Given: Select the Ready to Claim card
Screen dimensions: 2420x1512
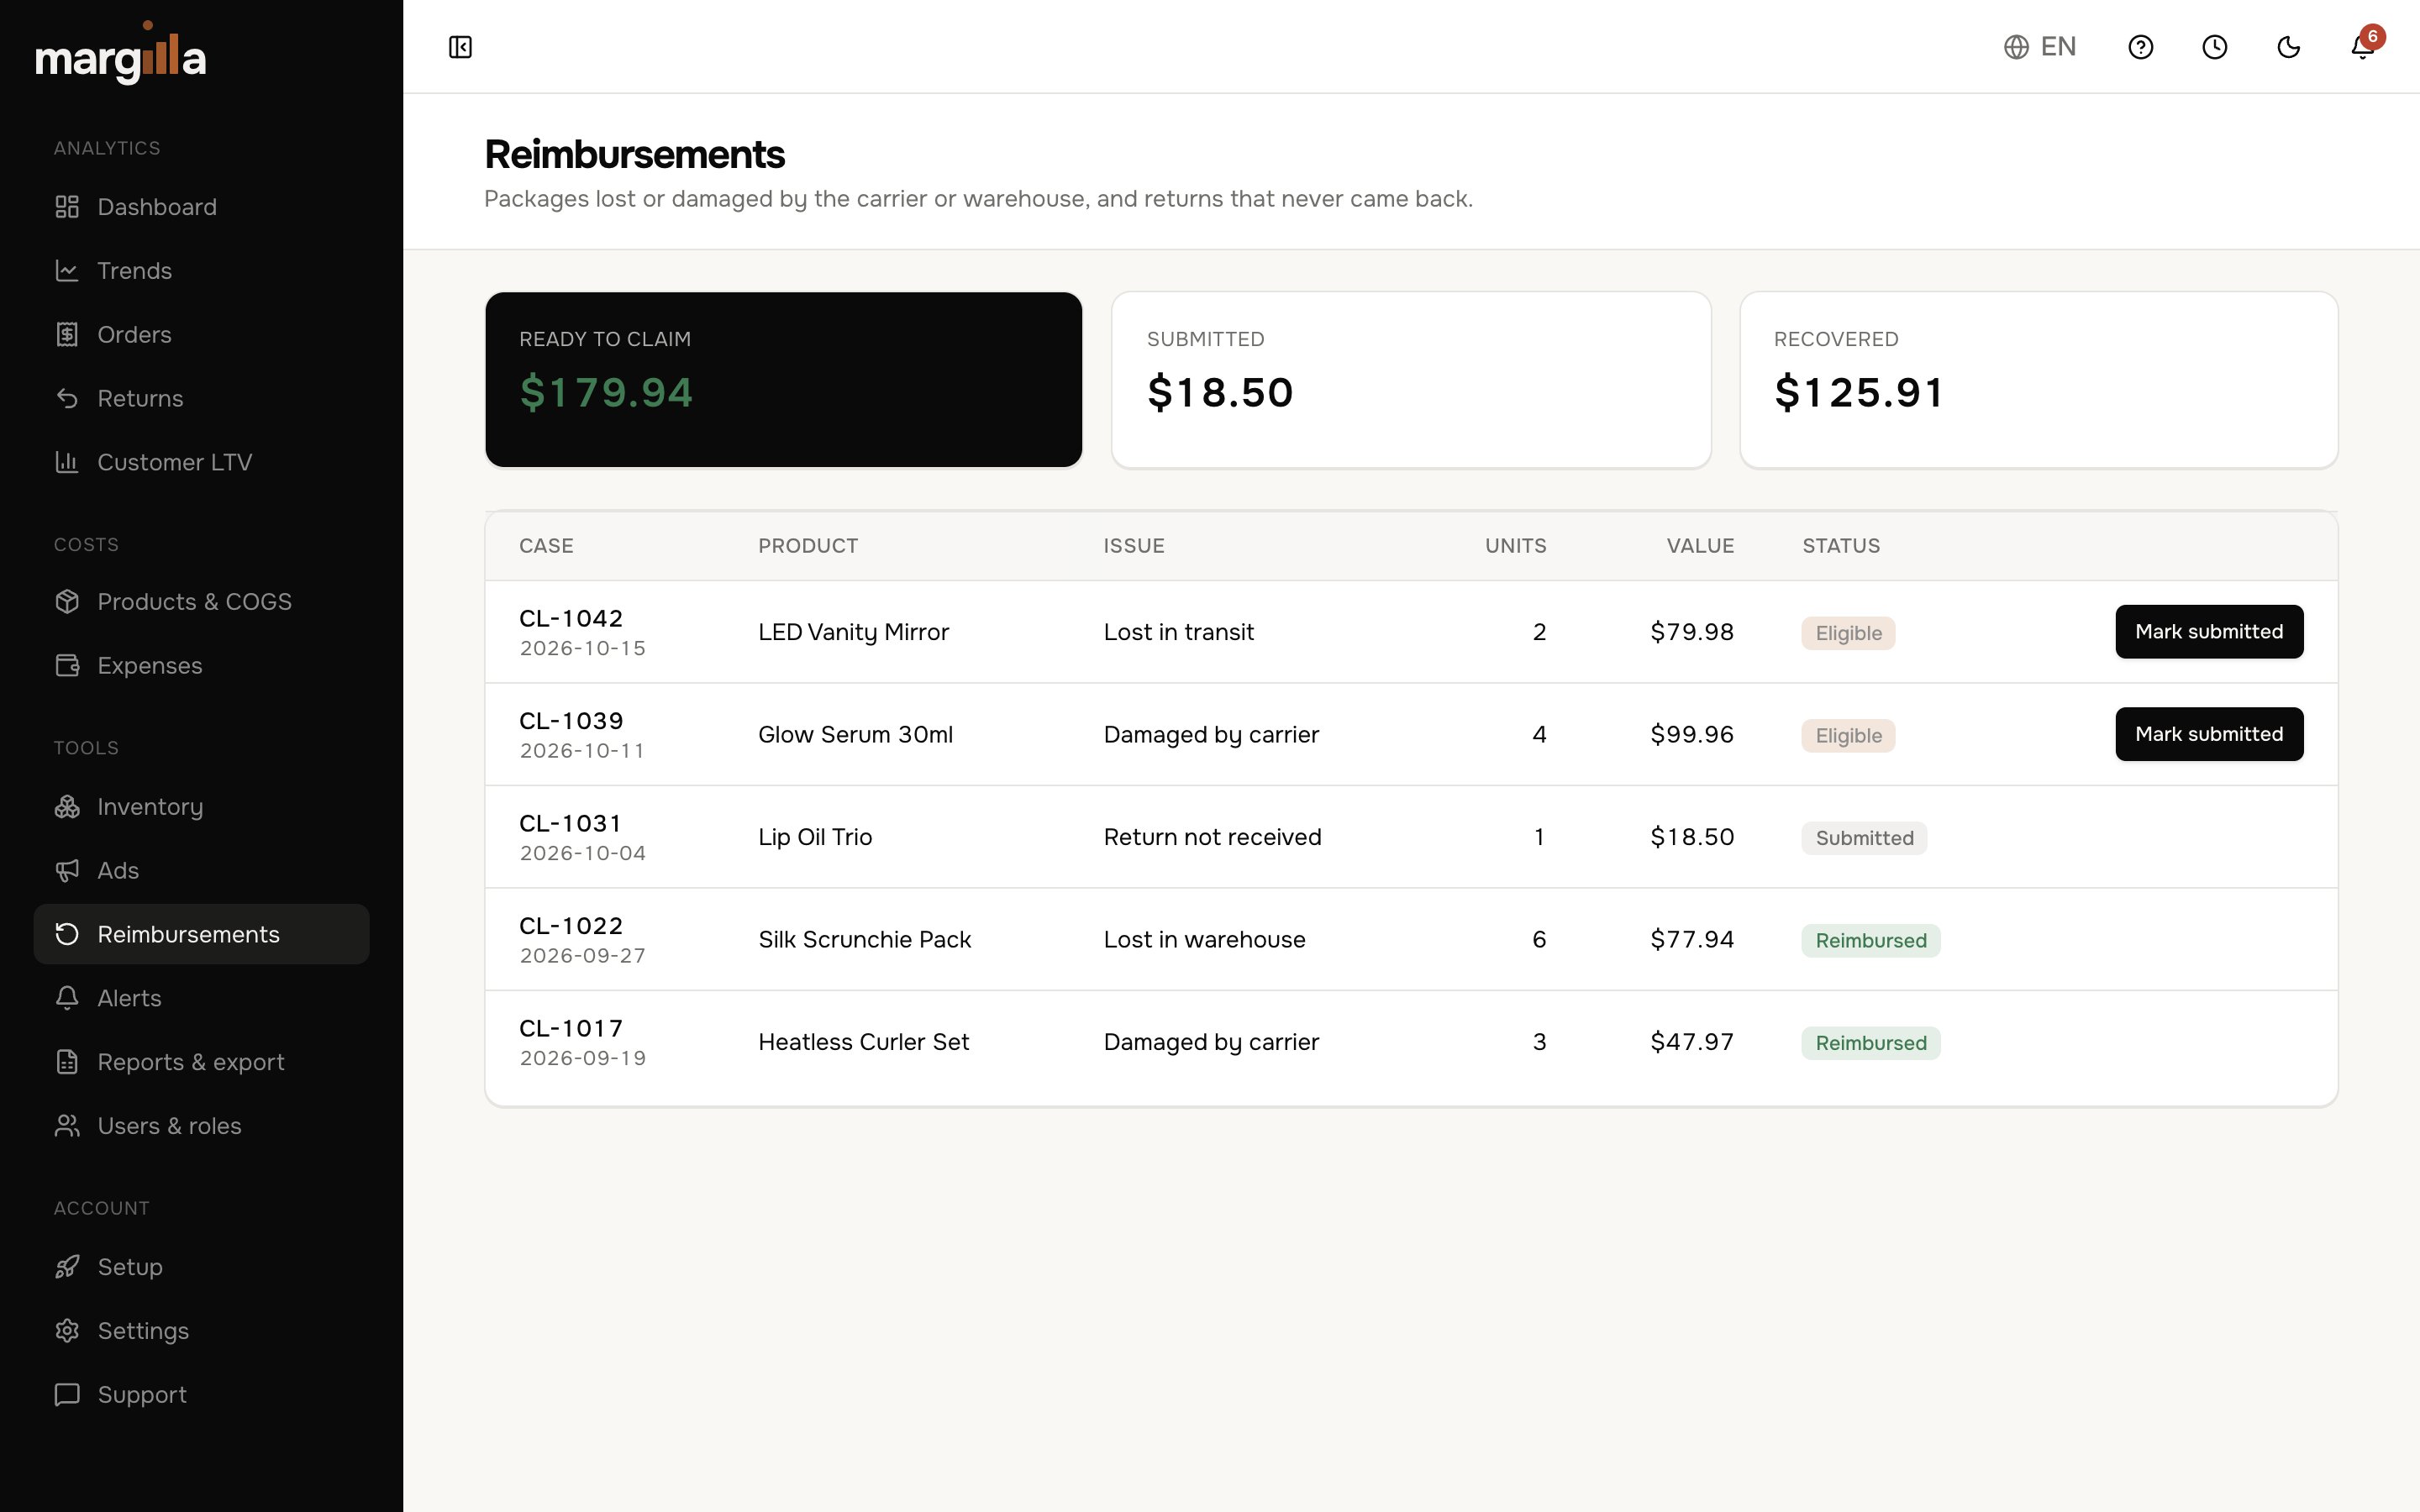Looking at the screenshot, I should click(x=783, y=380).
